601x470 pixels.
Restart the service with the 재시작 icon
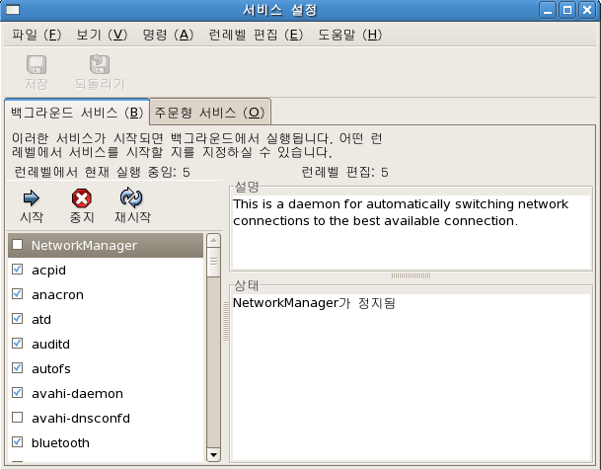coord(131,197)
